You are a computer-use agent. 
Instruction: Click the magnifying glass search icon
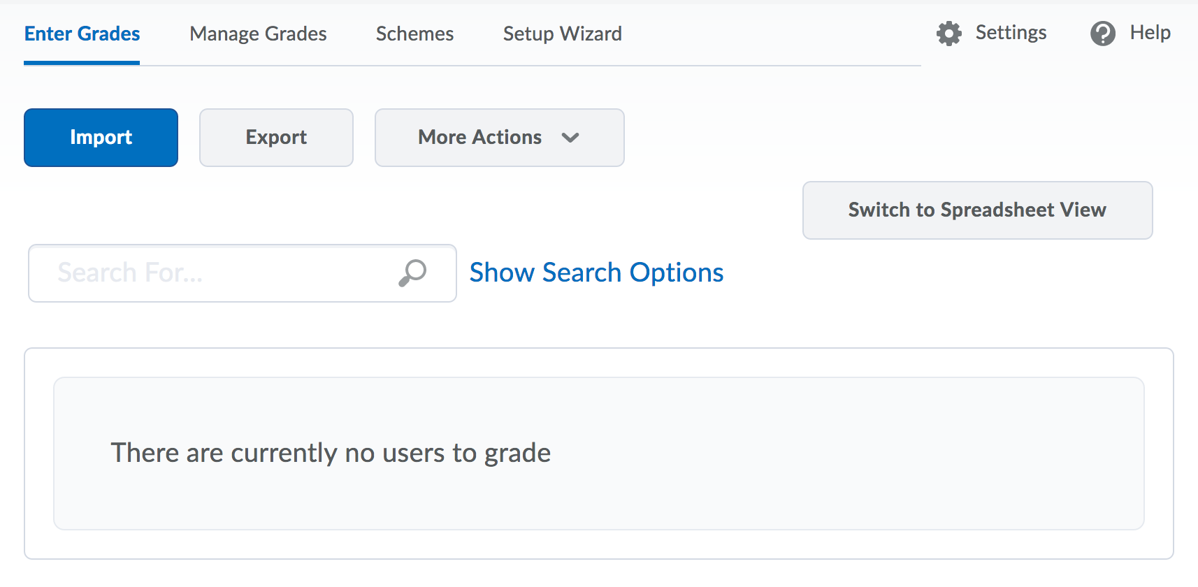click(x=412, y=273)
